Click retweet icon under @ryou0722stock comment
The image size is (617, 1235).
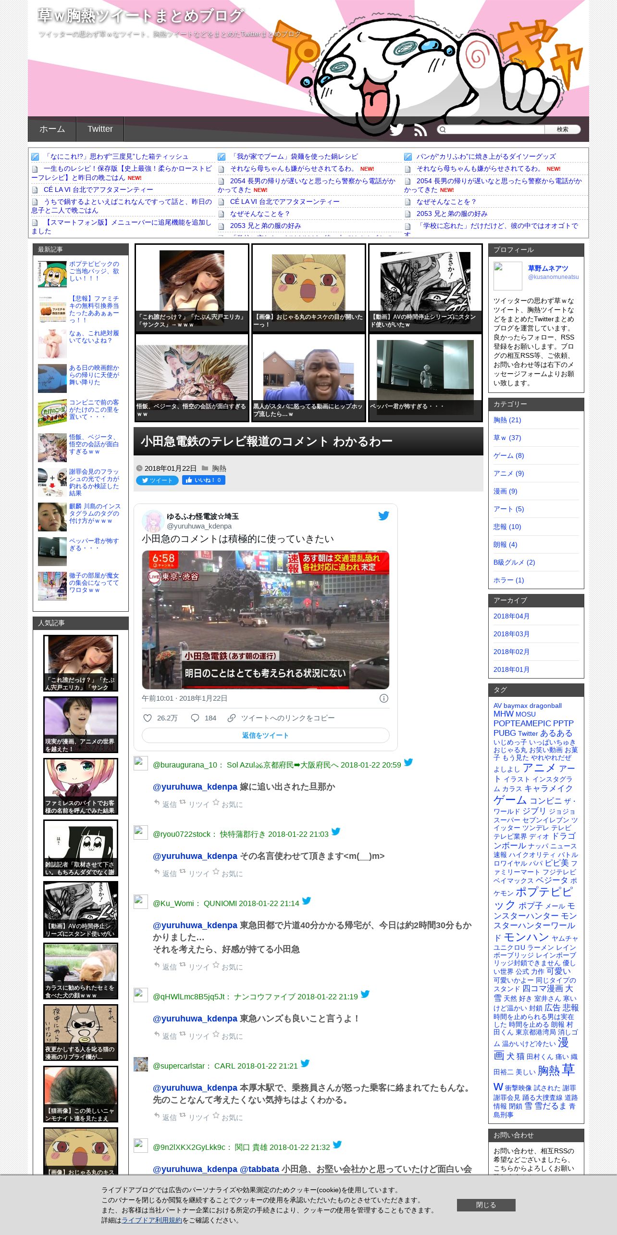[x=183, y=871]
